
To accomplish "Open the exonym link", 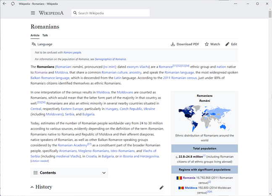I will pyautogui.click(x=133, y=67).
